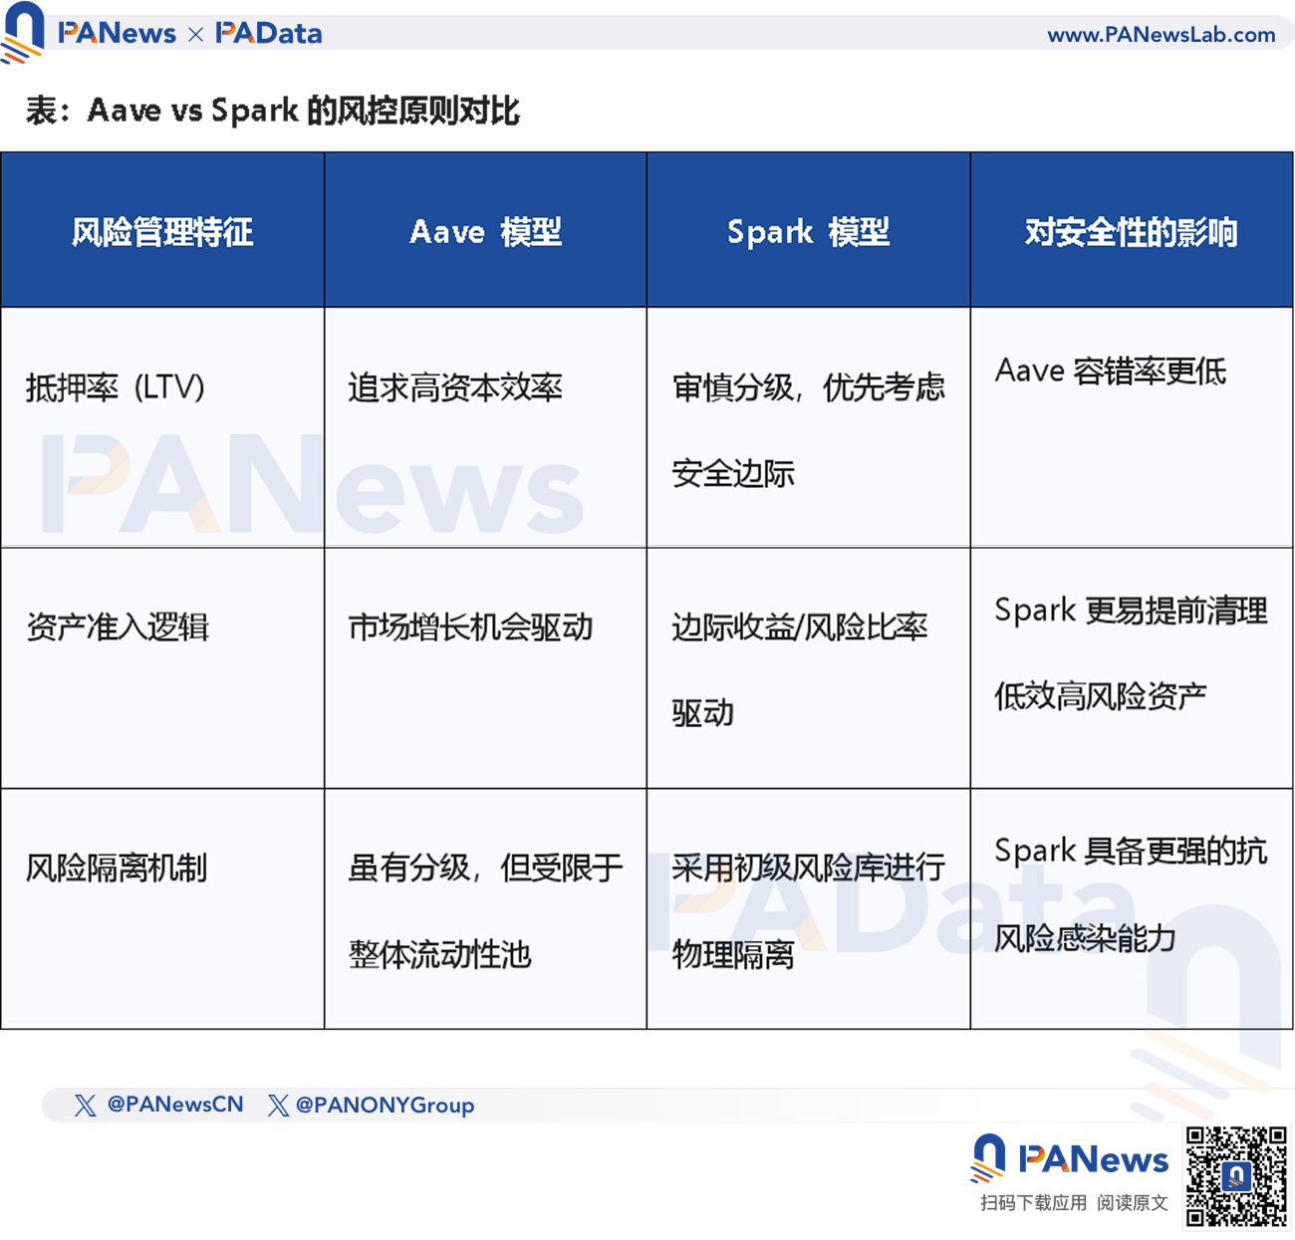Select the 风险管理特征 column header
This screenshot has height=1240, width=1295.
click(x=162, y=232)
